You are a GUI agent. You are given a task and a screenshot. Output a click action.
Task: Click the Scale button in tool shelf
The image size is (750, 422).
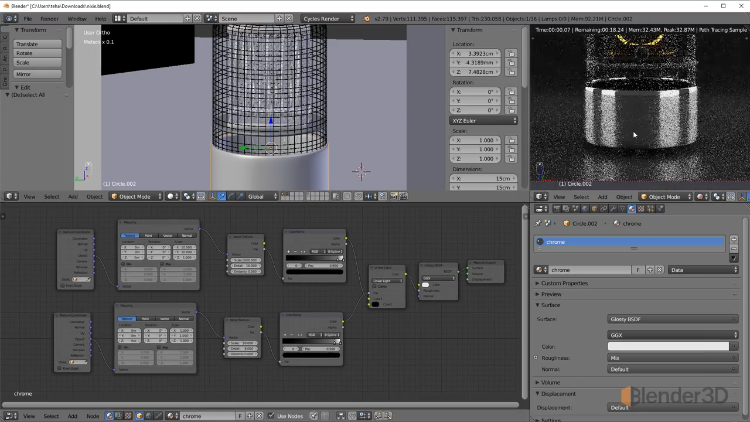click(x=37, y=63)
